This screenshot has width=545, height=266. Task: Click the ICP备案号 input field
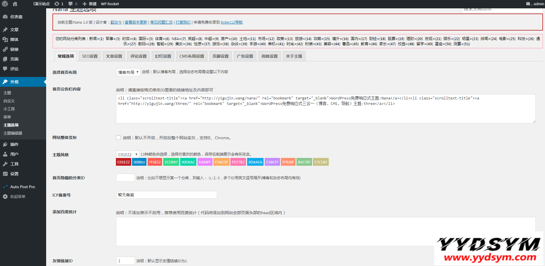coord(166,195)
